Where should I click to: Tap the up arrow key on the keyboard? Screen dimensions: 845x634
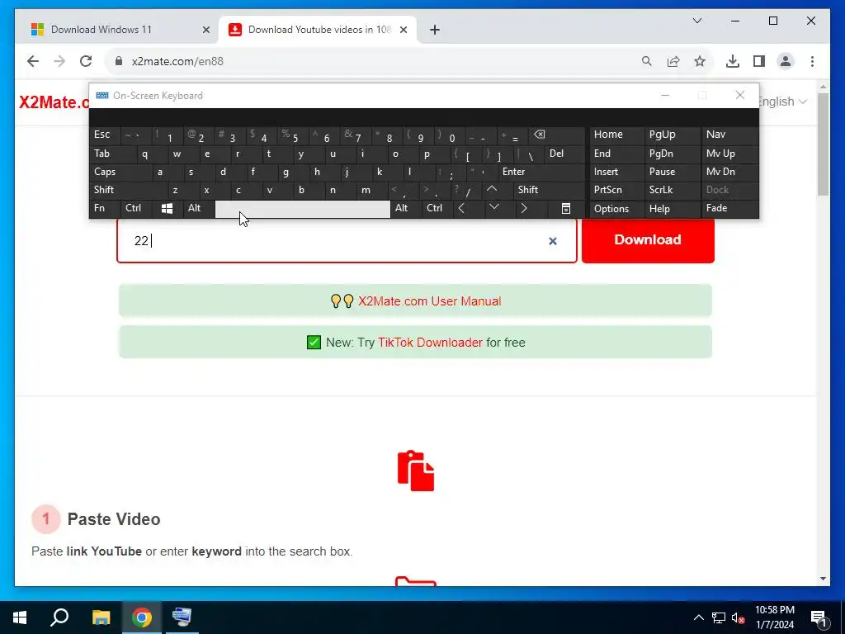point(492,190)
